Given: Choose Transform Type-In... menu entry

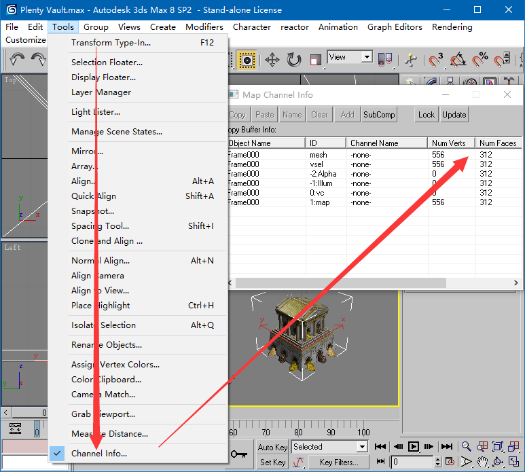Looking at the screenshot, I should click(x=138, y=43).
